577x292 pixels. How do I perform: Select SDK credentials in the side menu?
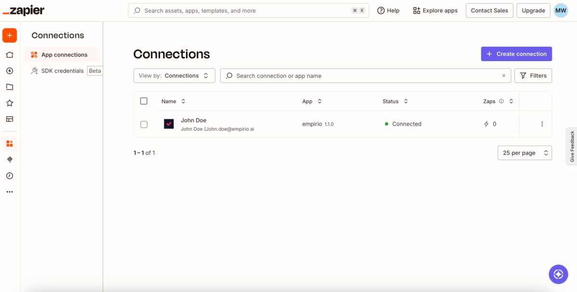63,71
